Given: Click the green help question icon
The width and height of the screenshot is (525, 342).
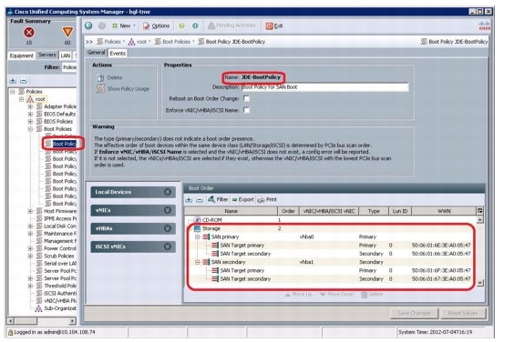Looking at the screenshot, I should 181,25.
